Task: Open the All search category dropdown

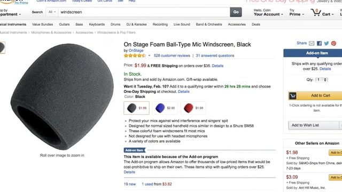Action: [52, 12]
